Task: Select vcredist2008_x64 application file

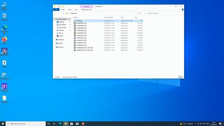Action: pyautogui.click(x=108, y=28)
